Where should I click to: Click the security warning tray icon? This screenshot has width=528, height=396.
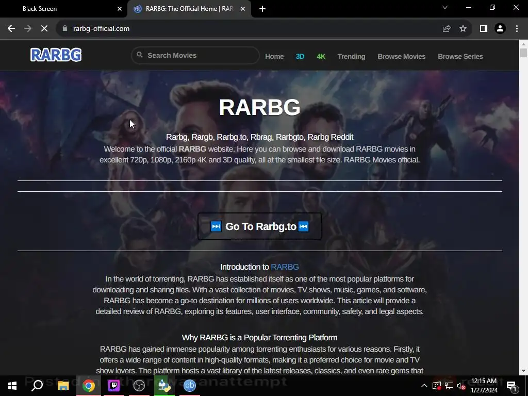(437, 386)
